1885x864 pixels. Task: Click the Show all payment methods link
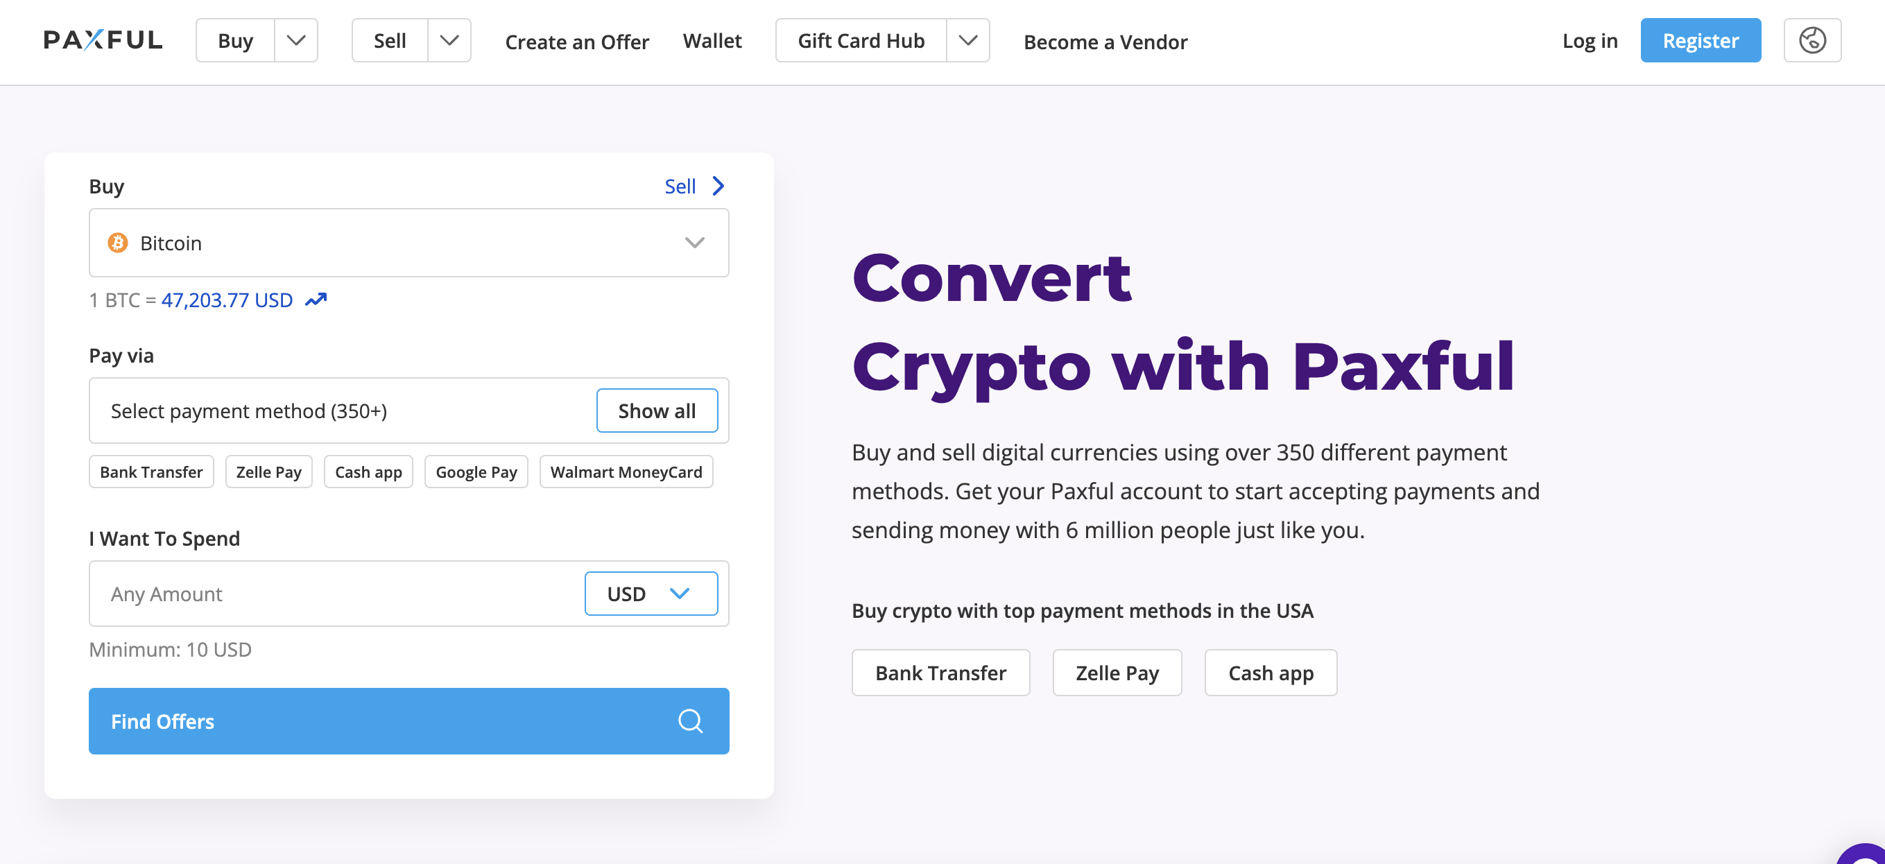pyautogui.click(x=659, y=410)
